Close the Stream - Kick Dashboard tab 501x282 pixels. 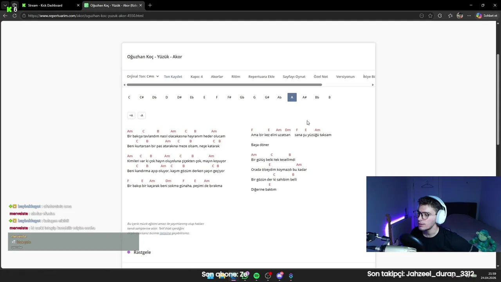[78, 5]
